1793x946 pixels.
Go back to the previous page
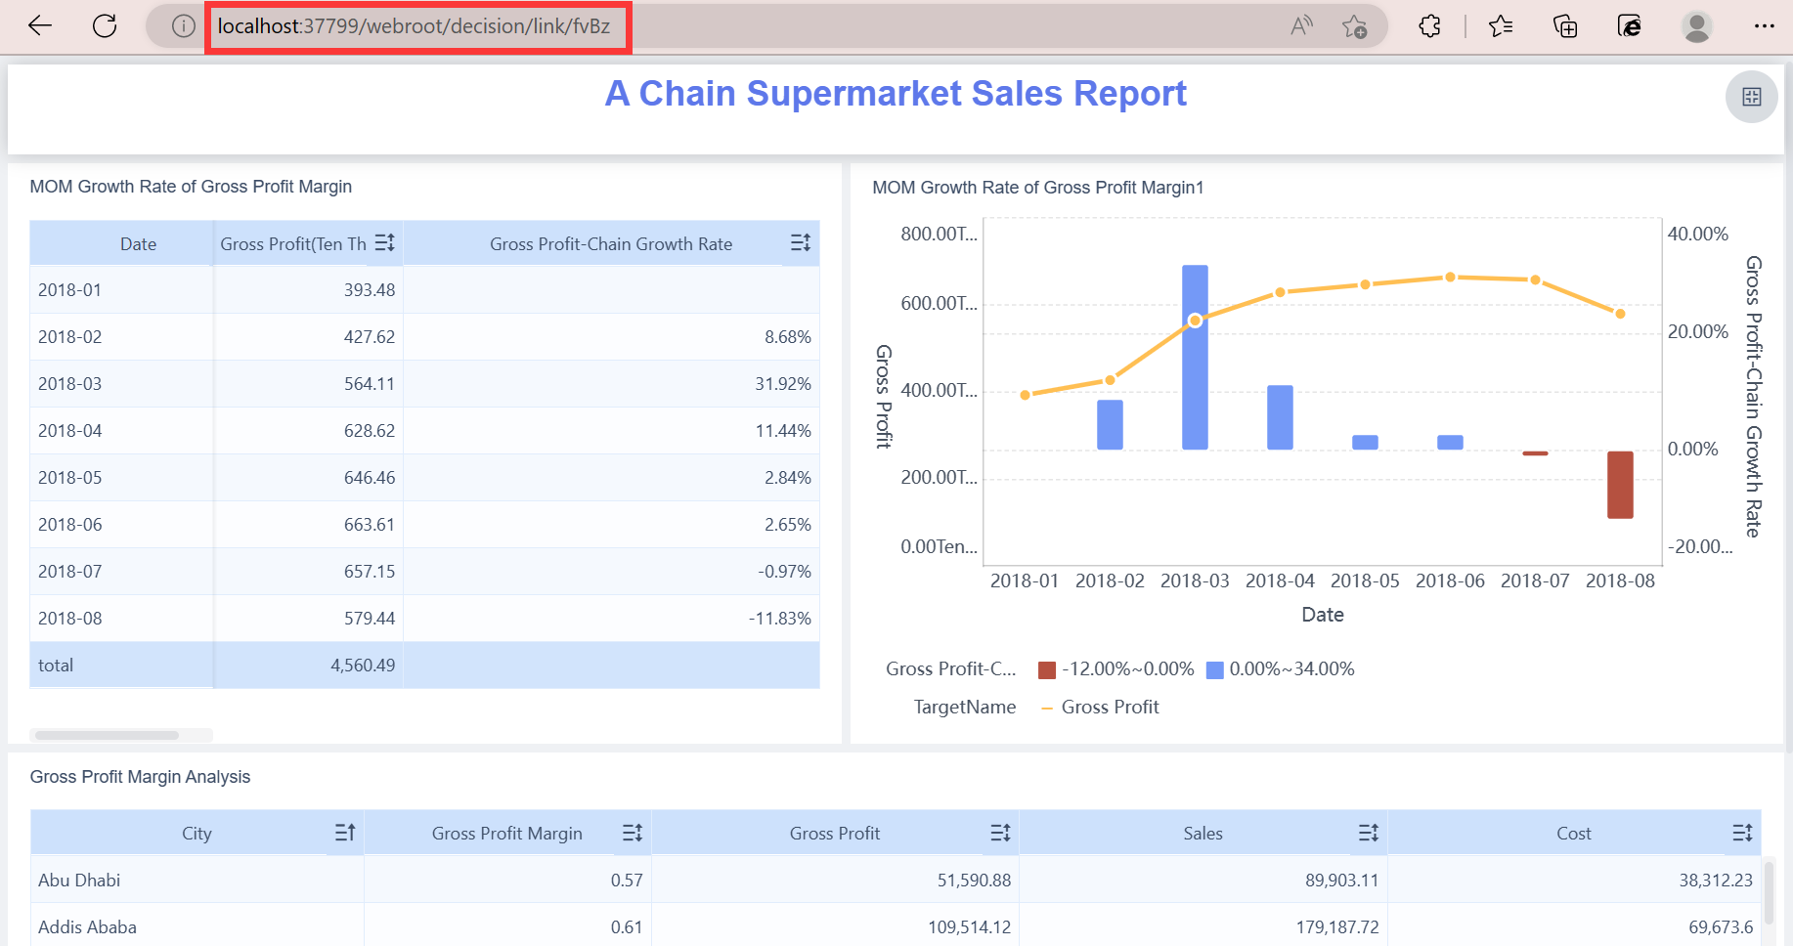38,25
